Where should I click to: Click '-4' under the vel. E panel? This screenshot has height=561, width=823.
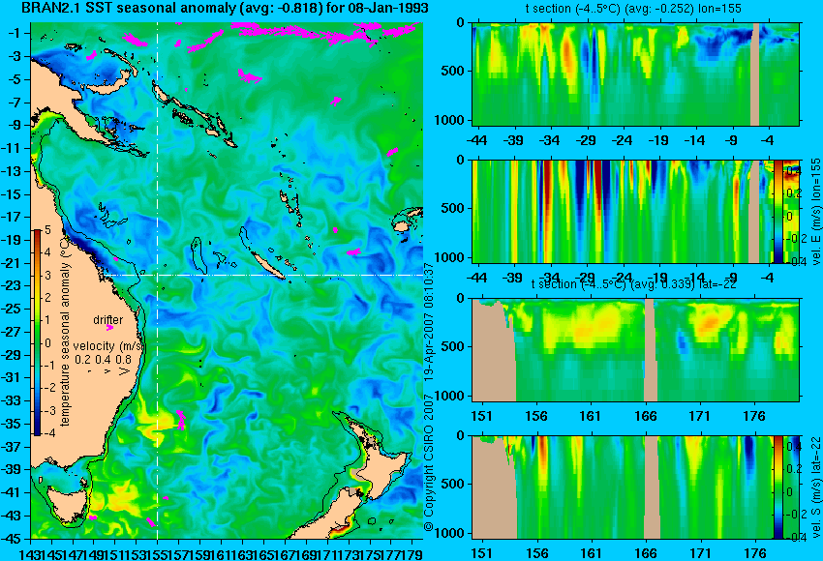pos(768,277)
